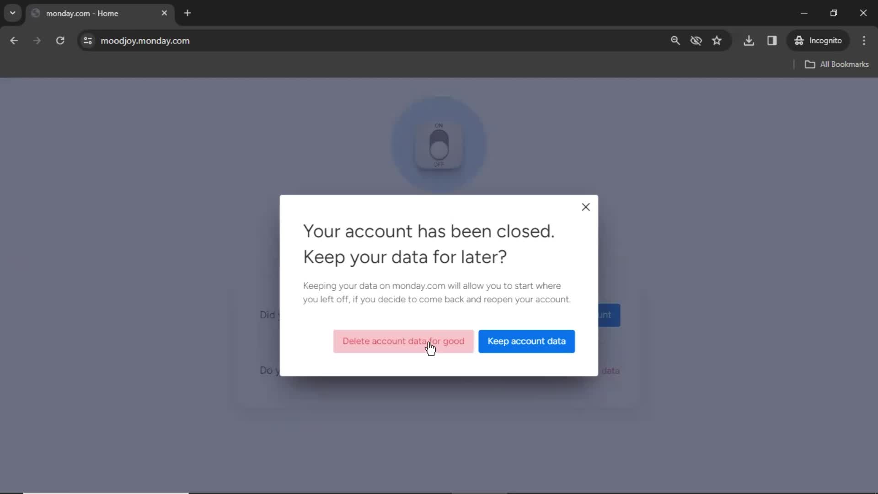
Task: Click the browser download icon
Action: [749, 40]
